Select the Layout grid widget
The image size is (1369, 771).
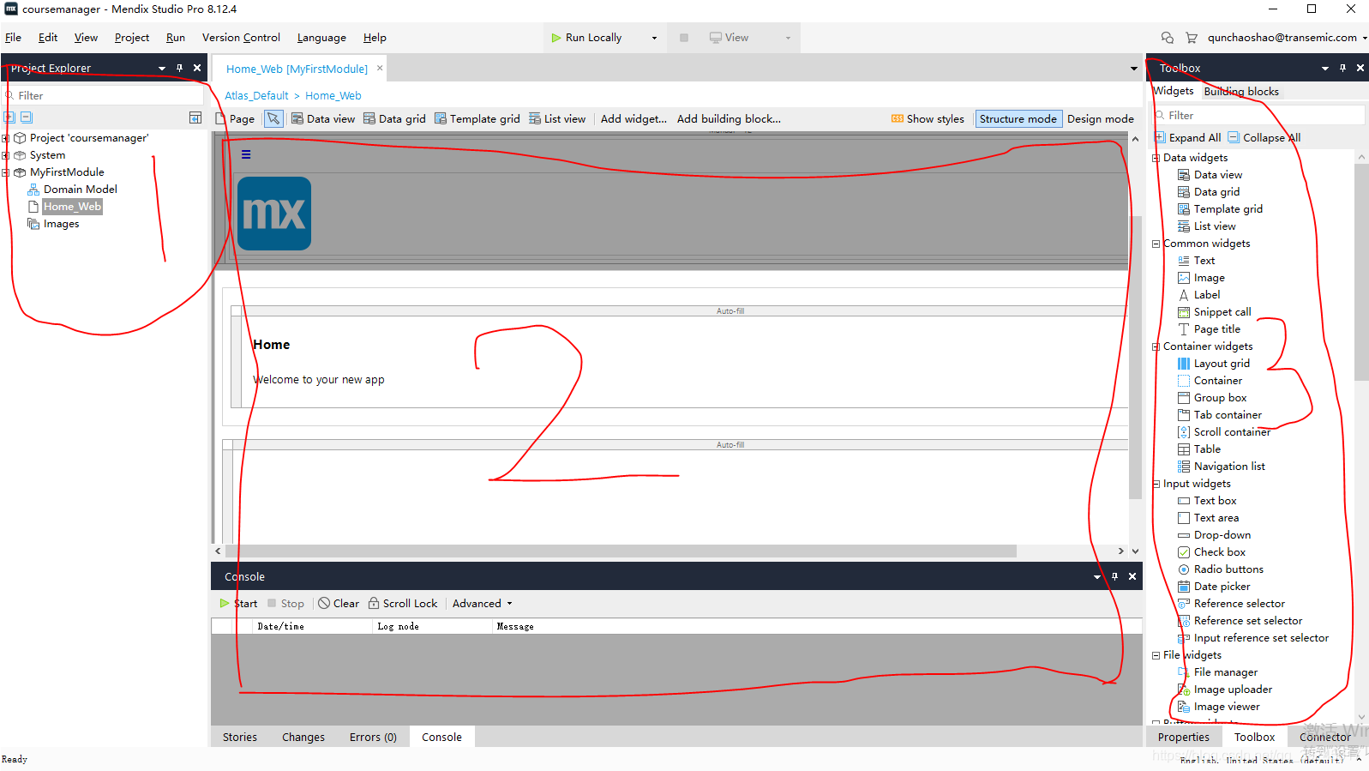[1221, 364]
